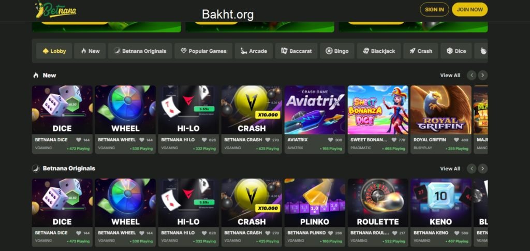This screenshot has width=530, height=251.
Task: Switch to Popular Games tab
Action: 203,51
